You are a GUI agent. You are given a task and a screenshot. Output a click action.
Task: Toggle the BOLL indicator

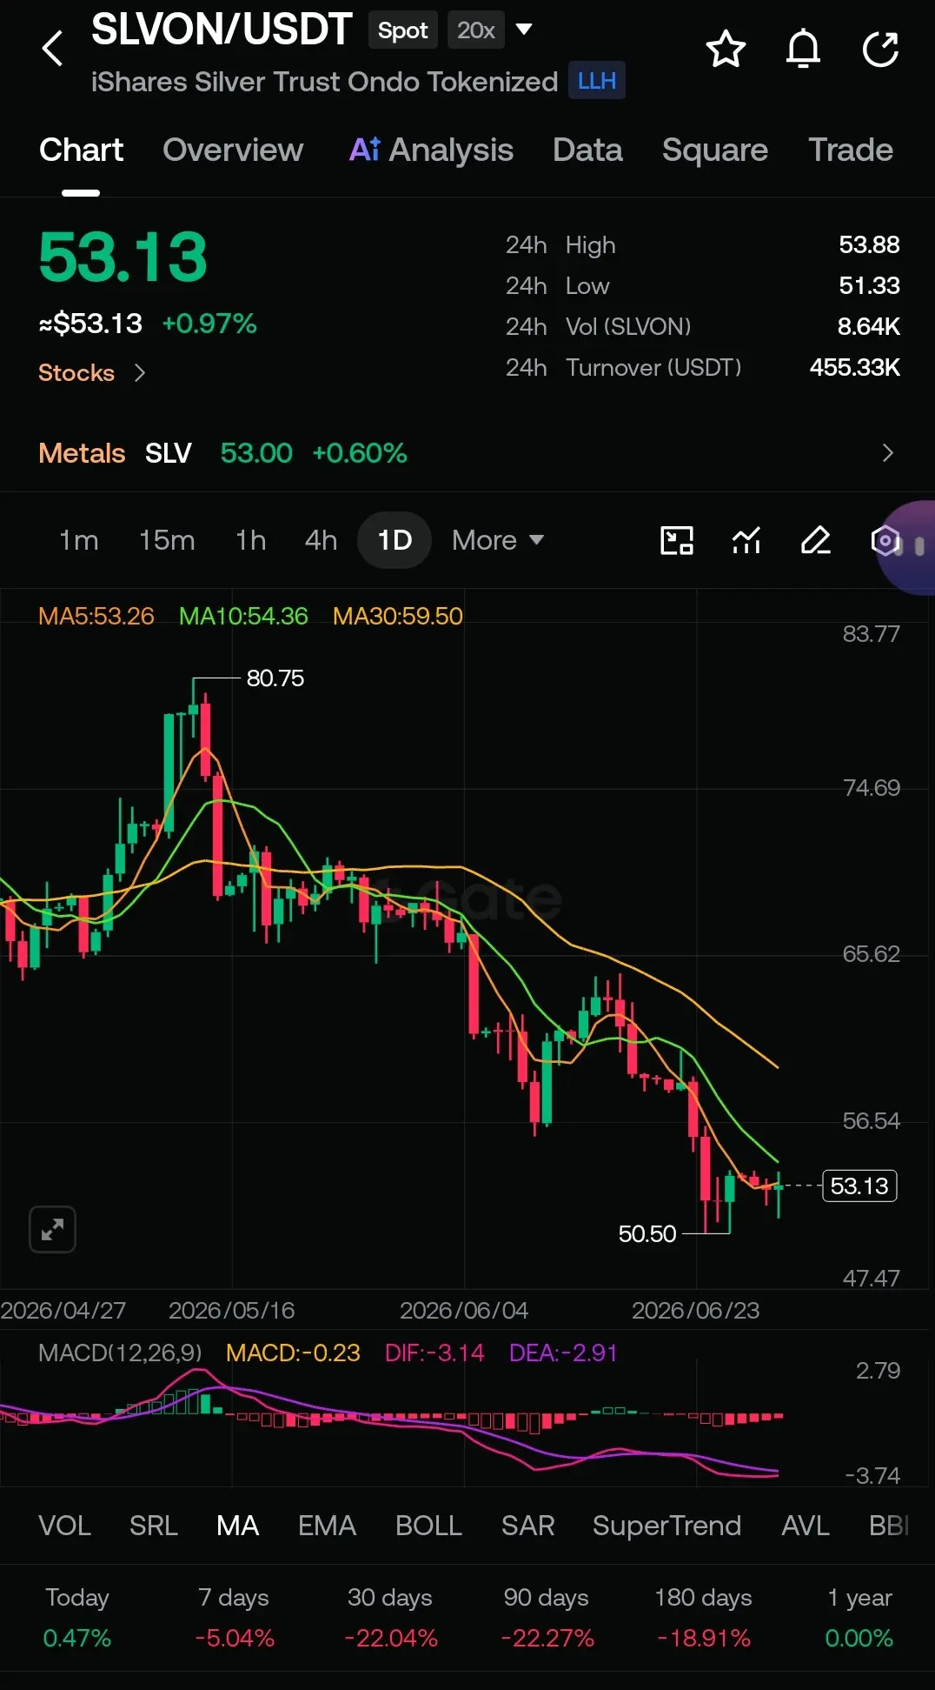428,1526
